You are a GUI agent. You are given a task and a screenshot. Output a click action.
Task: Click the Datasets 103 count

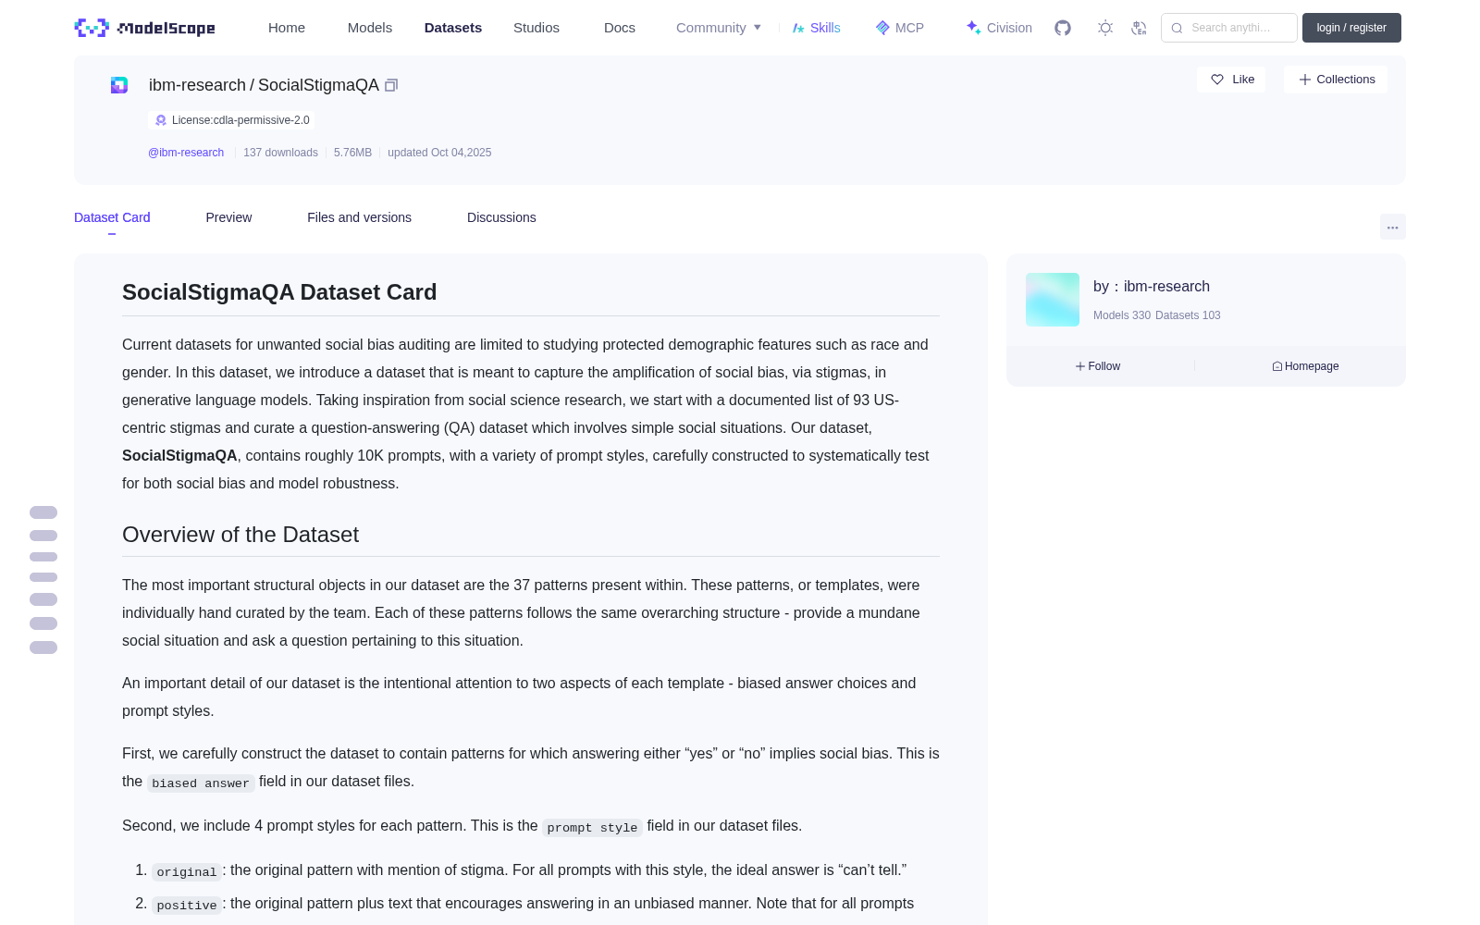pyautogui.click(x=1188, y=315)
